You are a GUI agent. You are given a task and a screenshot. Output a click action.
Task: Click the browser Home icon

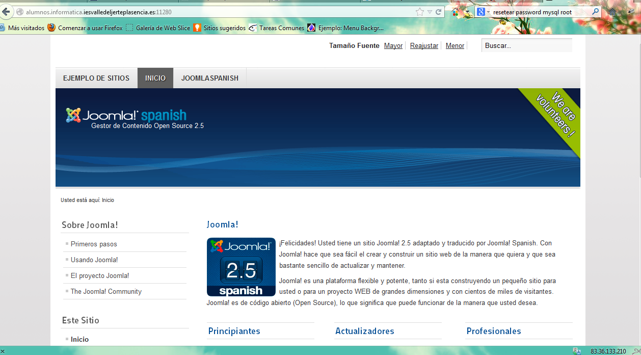[612, 12]
